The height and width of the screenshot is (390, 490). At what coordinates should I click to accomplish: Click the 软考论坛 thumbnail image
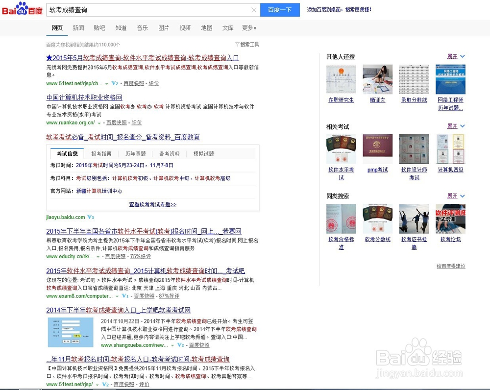click(450, 219)
